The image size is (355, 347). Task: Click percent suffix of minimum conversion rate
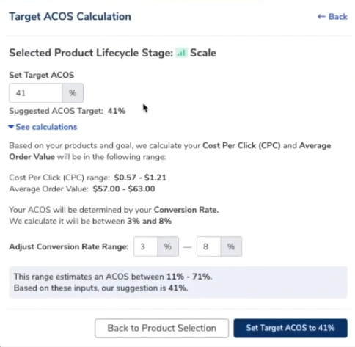pyautogui.click(x=168, y=246)
